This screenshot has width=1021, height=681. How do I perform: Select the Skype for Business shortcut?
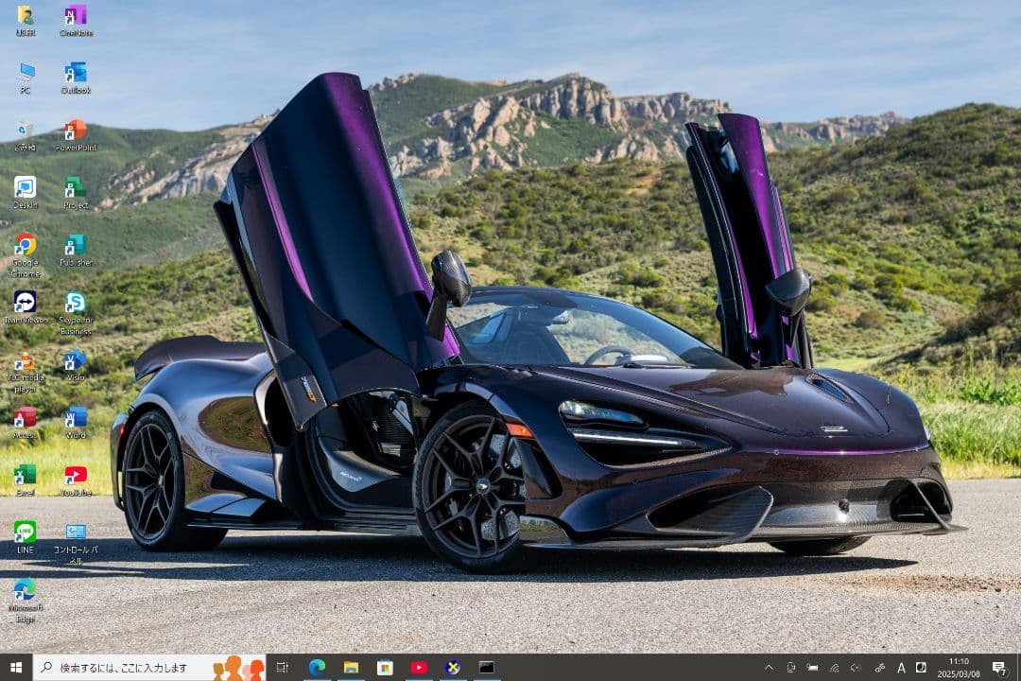coord(76,303)
